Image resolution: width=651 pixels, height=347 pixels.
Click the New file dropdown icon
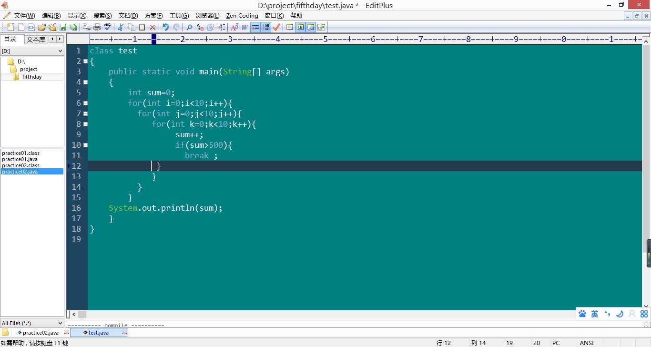tap(10, 27)
